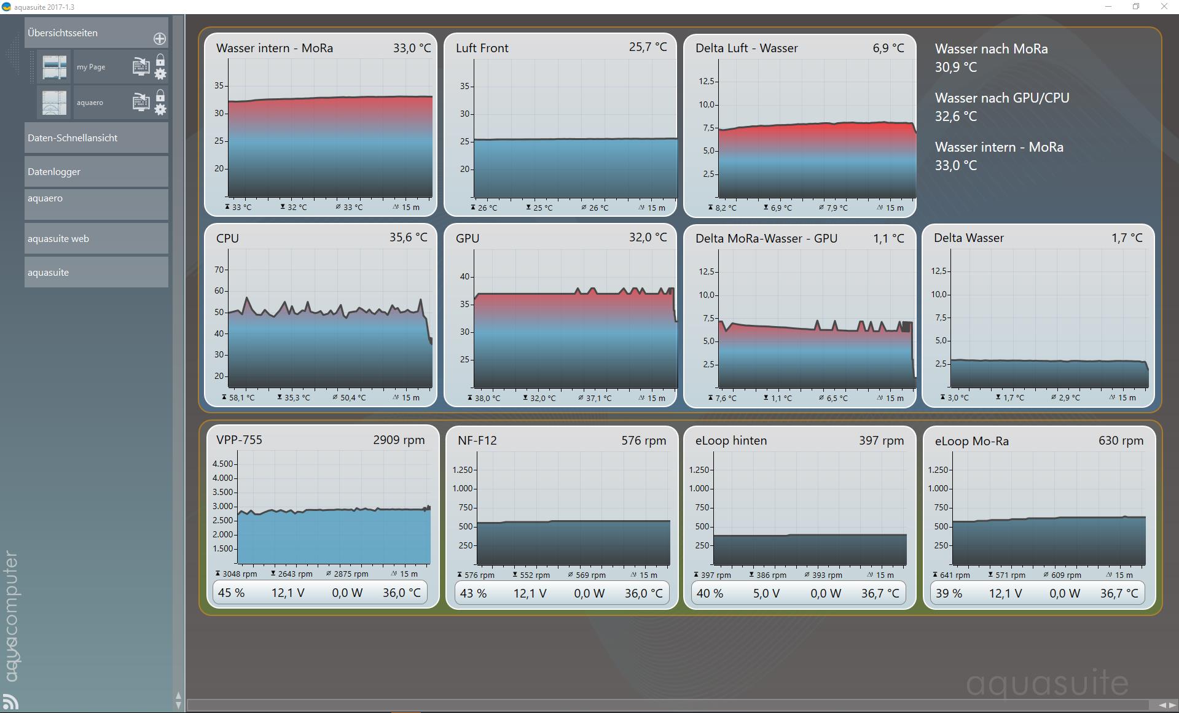Click the RSS news feed icon
Screen dimensions: 1179x713
[x=10, y=701]
